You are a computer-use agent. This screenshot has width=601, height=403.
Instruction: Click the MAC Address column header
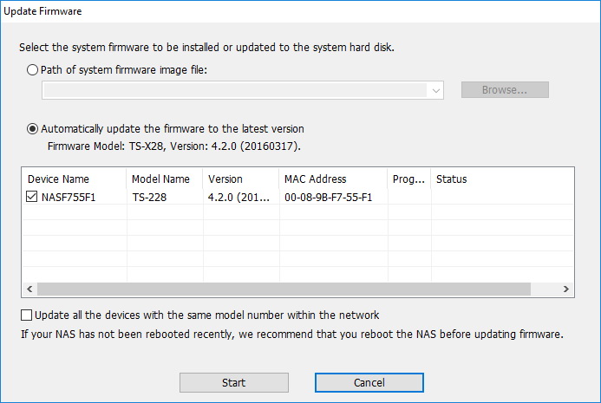tap(332, 179)
